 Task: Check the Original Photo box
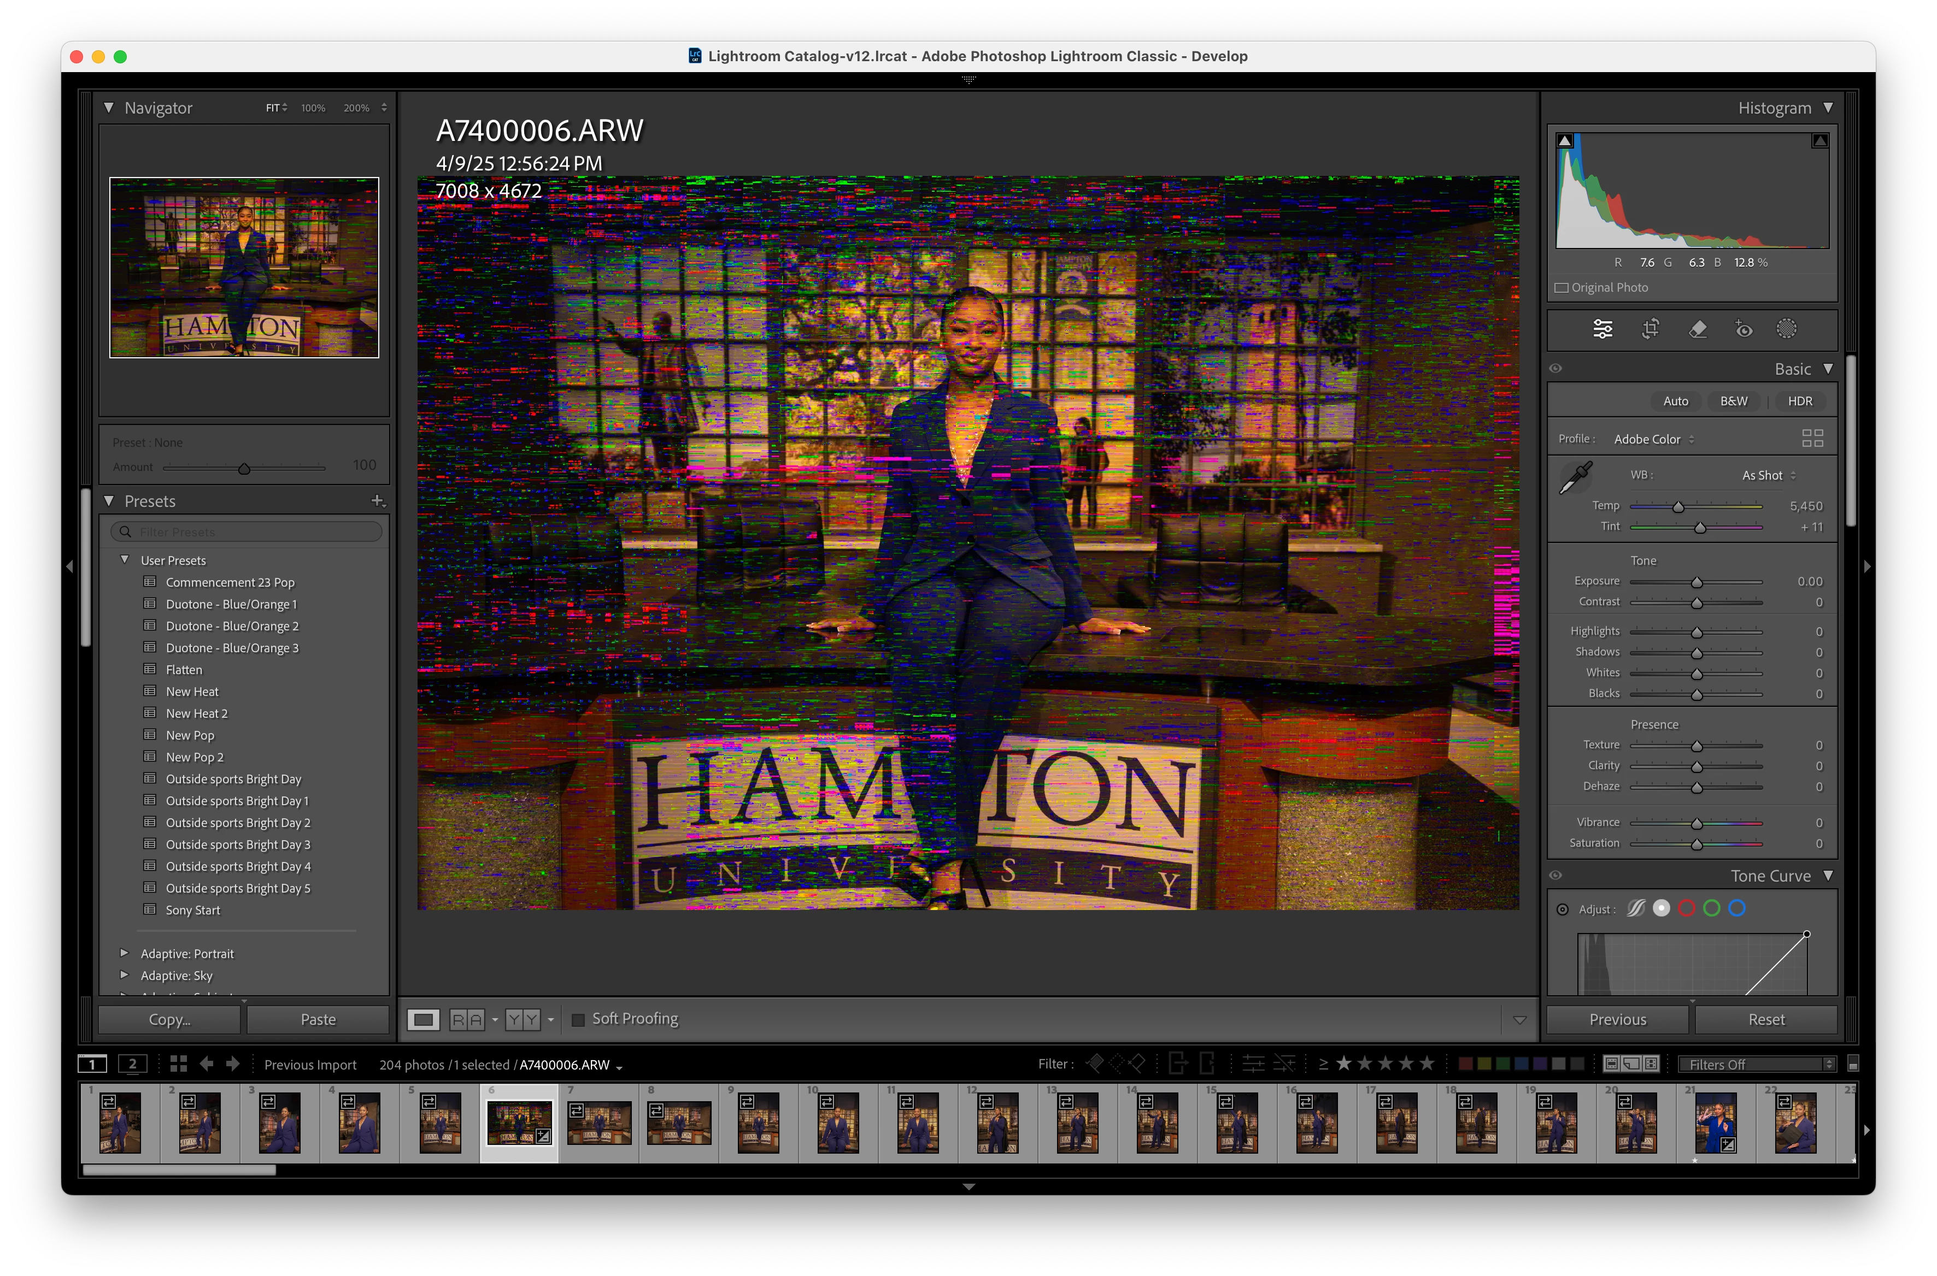[1562, 287]
